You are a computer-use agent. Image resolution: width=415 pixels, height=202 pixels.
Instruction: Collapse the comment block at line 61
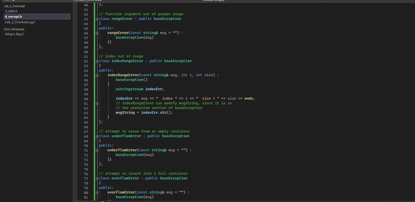(x=97, y=103)
